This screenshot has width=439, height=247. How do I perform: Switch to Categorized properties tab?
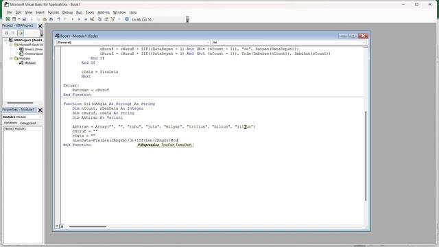[27, 123]
